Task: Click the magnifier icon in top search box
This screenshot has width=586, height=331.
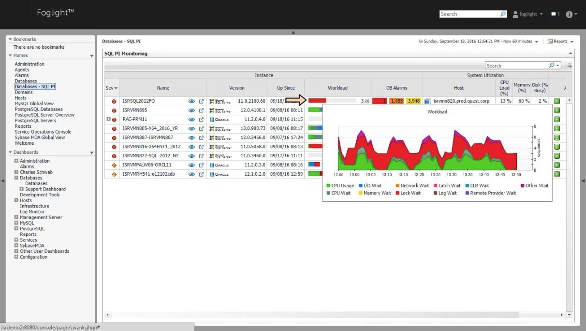Action: [x=503, y=14]
